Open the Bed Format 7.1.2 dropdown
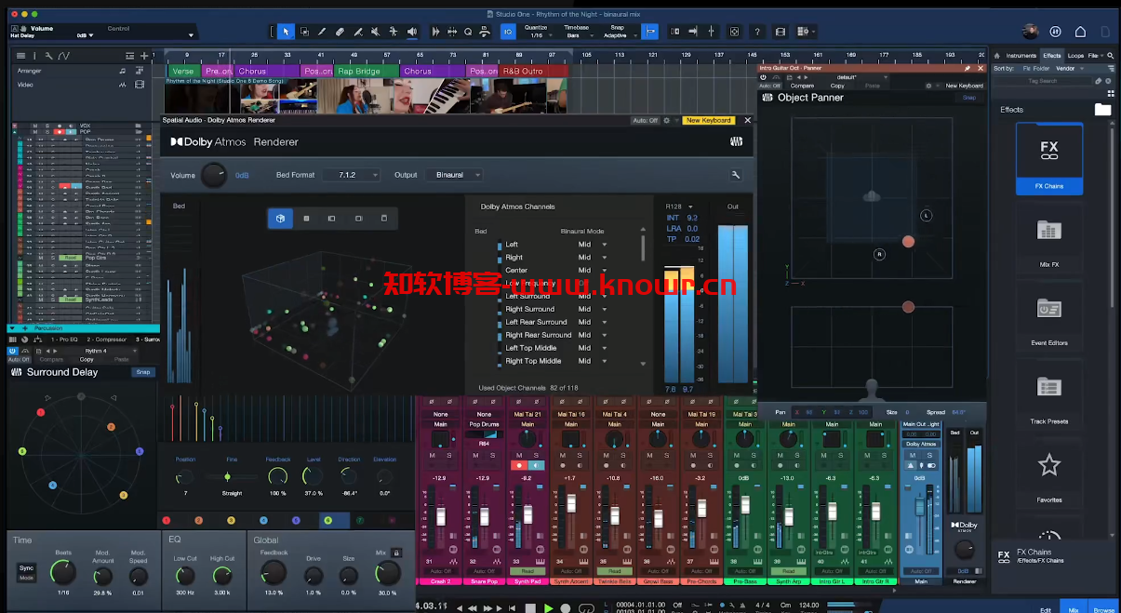This screenshot has height=613, width=1121. coord(353,175)
